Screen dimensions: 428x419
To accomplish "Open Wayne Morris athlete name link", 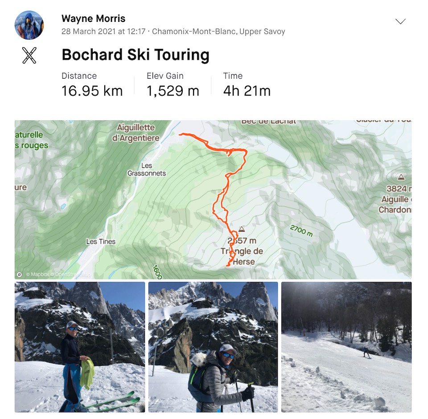I will click(x=93, y=18).
